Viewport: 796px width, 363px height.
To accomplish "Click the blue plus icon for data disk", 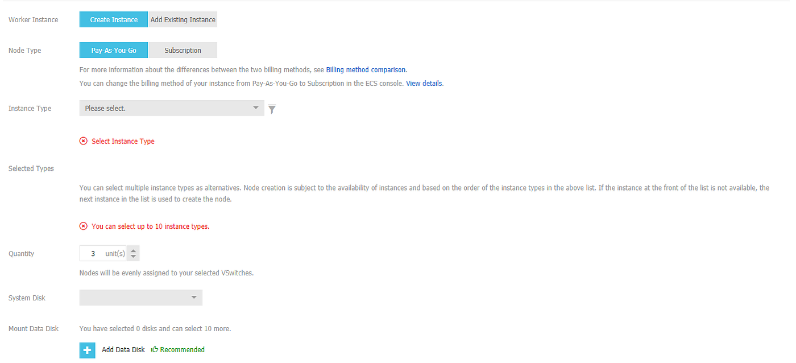I will pyautogui.click(x=87, y=350).
